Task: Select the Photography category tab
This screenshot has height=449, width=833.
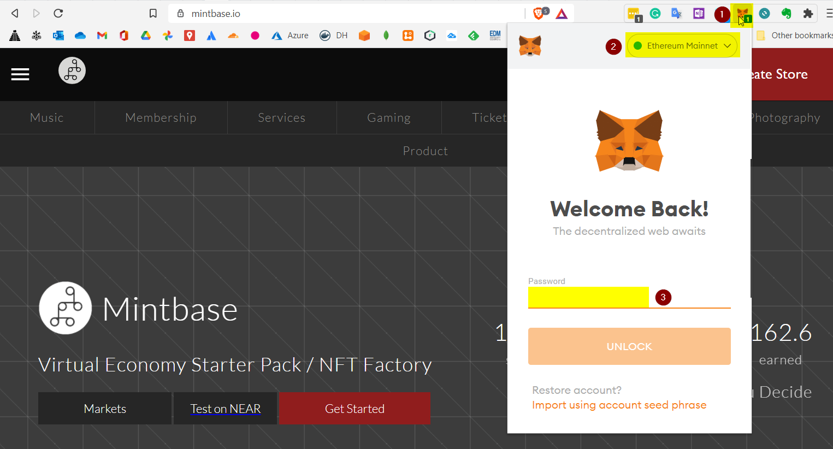Action: click(x=785, y=117)
